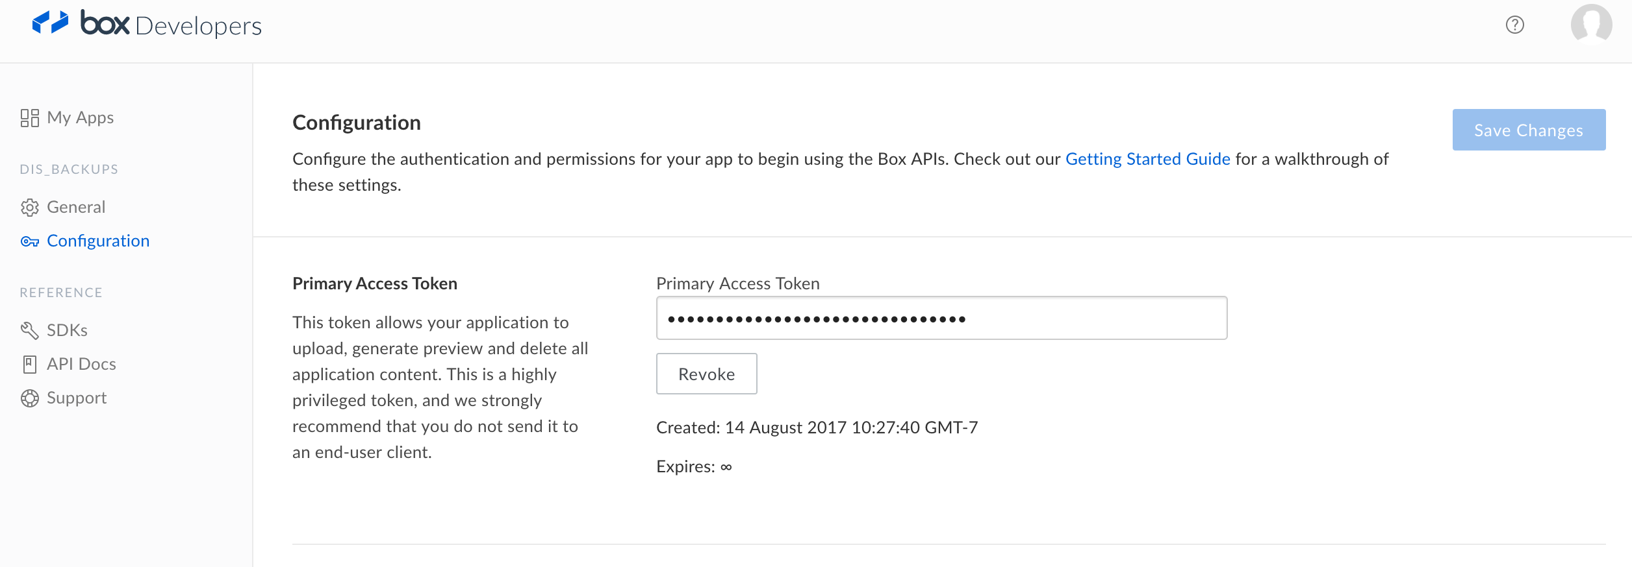
Task: Click the SDKs wrench icon
Action: [x=30, y=330]
